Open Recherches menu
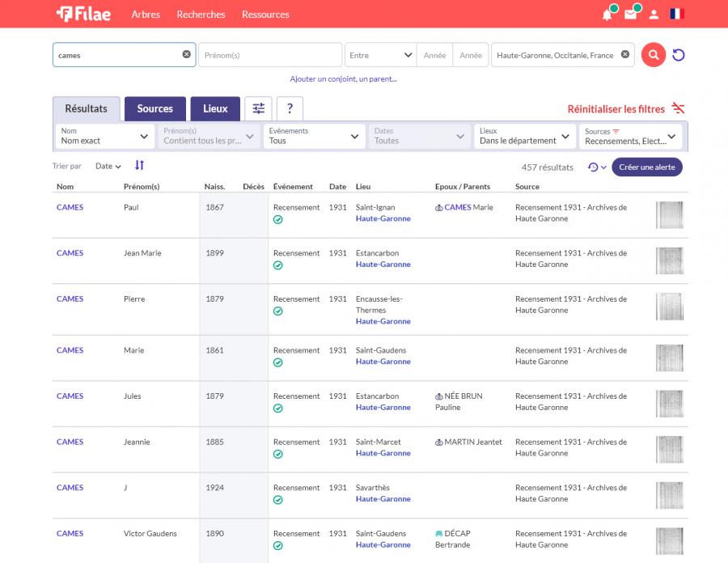This screenshot has height=563, width=728. point(201,15)
